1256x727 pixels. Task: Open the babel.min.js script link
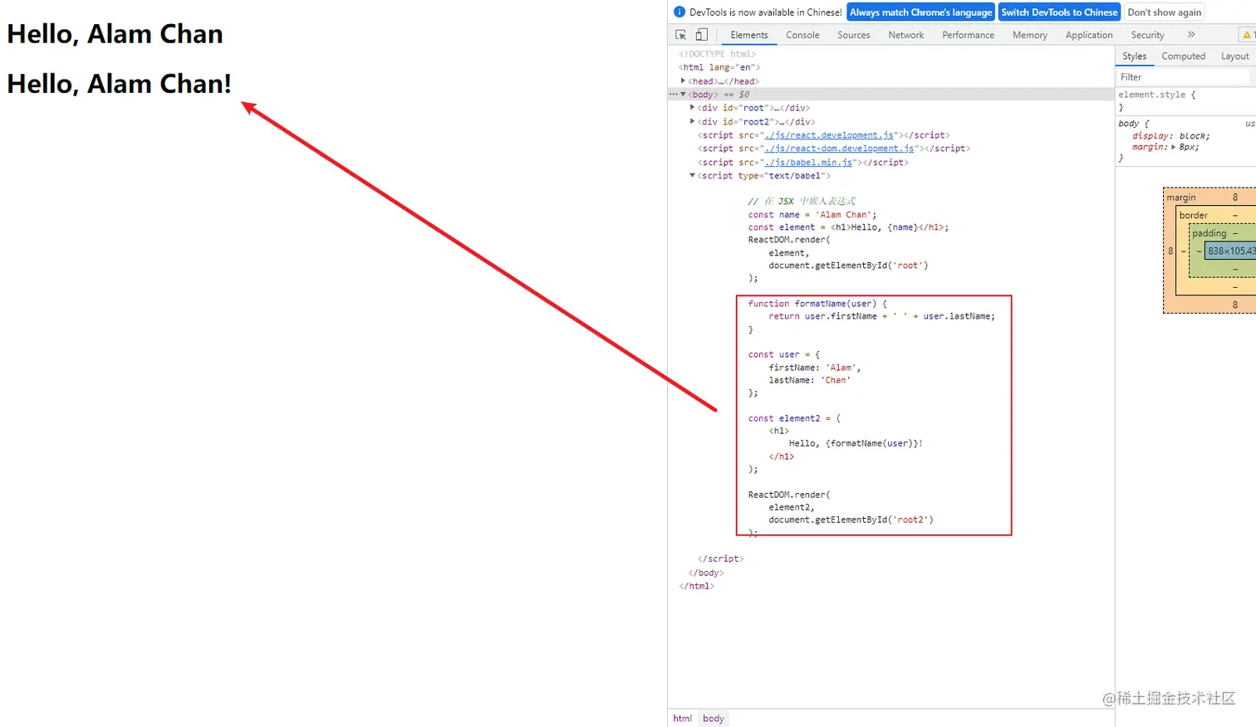coord(809,163)
